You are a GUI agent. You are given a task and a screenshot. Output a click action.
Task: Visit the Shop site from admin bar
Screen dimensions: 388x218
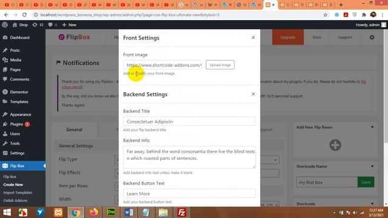(x=20, y=25)
